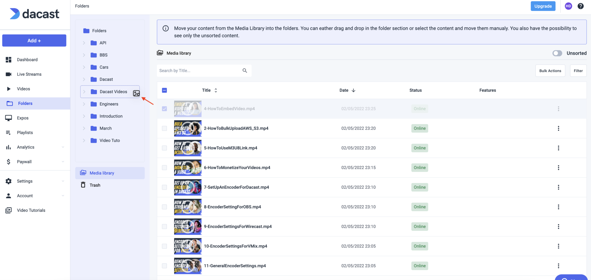
Task: Open more options for 4-HowToEmbedVideo.mp4
Action: tap(558, 109)
